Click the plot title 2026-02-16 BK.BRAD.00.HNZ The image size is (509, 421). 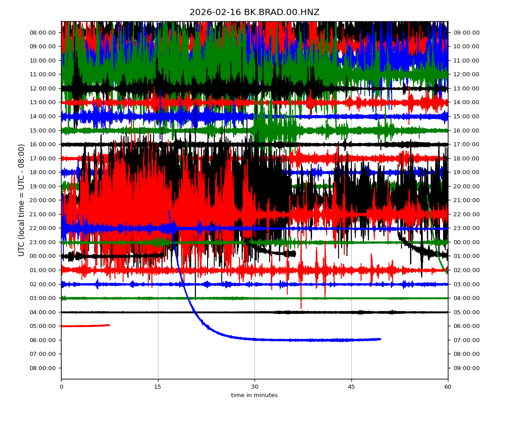click(254, 12)
